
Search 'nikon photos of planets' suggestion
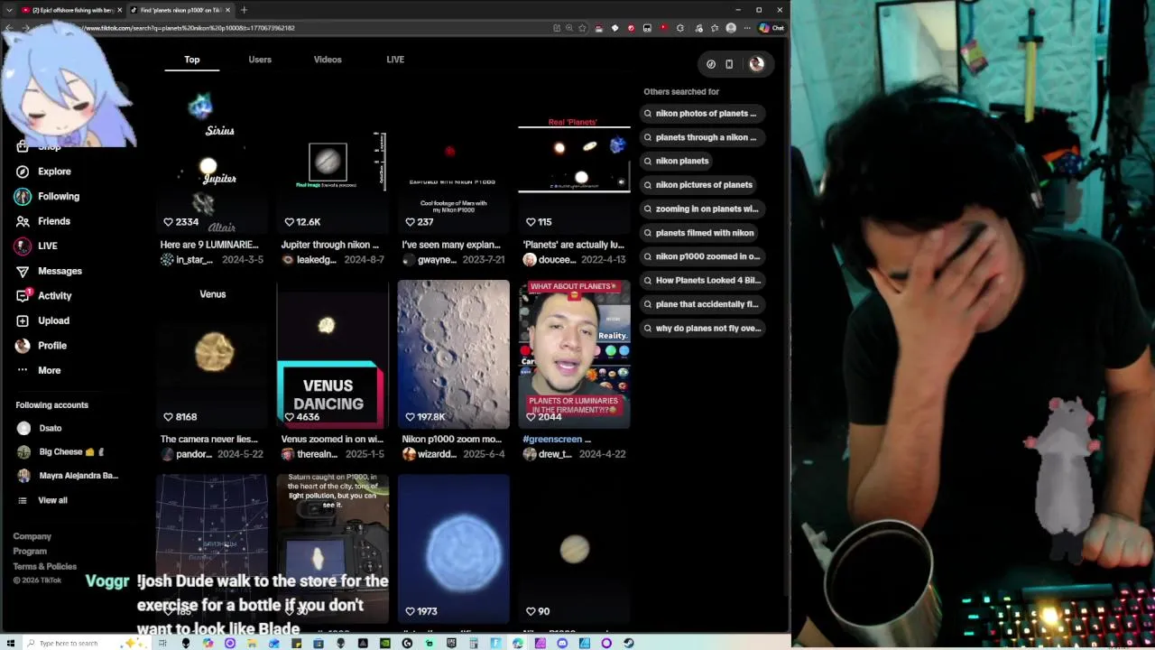[703, 114]
